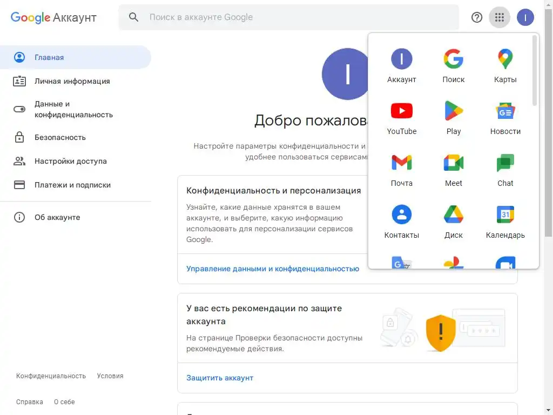Focus the Поиск в аккаунте Google field
Viewport: 553px width, 415px height.
(x=288, y=17)
